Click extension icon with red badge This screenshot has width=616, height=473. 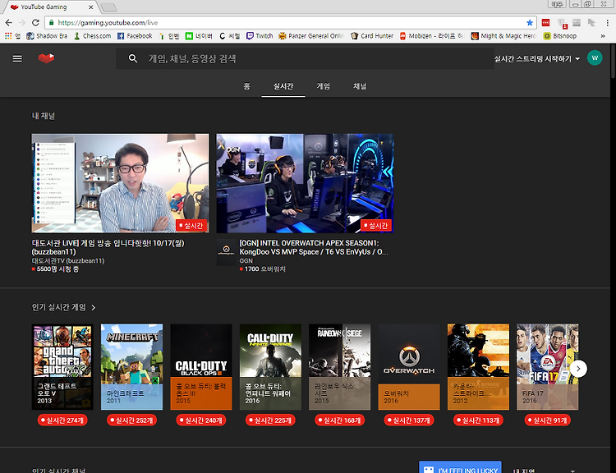pos(562,24)
